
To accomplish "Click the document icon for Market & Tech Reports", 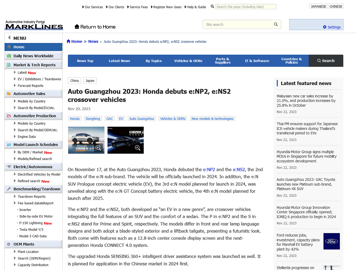I will (9, 65).
